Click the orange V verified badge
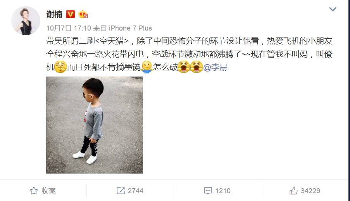 (70, 14)
